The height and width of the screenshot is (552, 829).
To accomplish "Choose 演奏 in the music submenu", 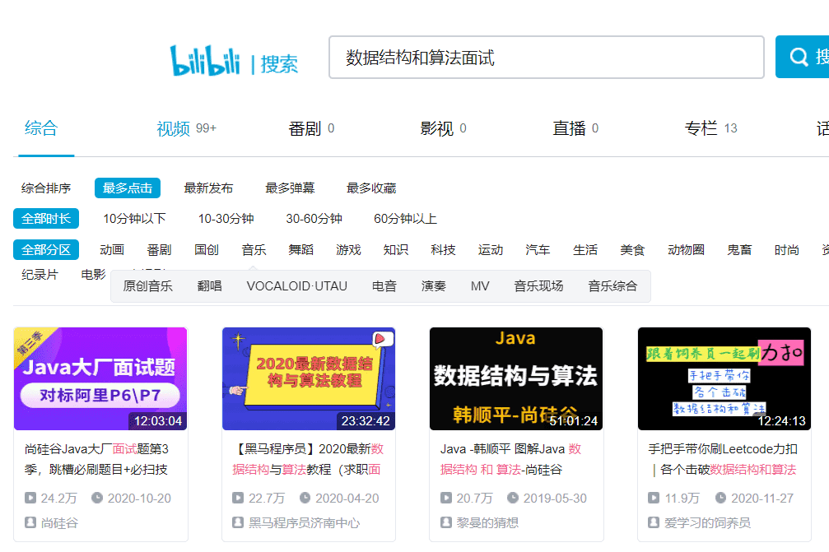I will (x=434, y=286).
